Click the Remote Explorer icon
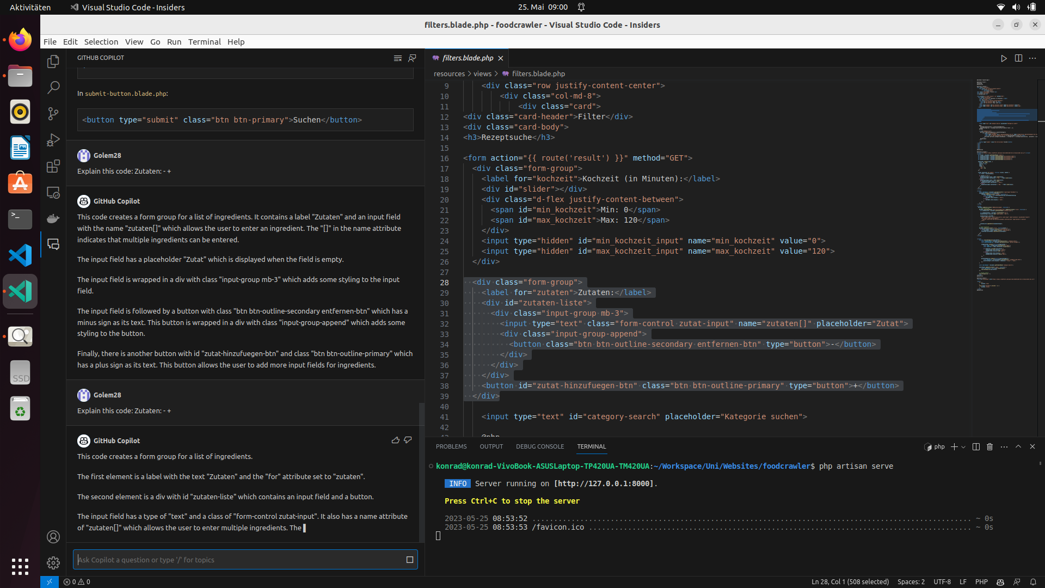Viewport: 1045px width, 588px height. (x=53, y=192)
